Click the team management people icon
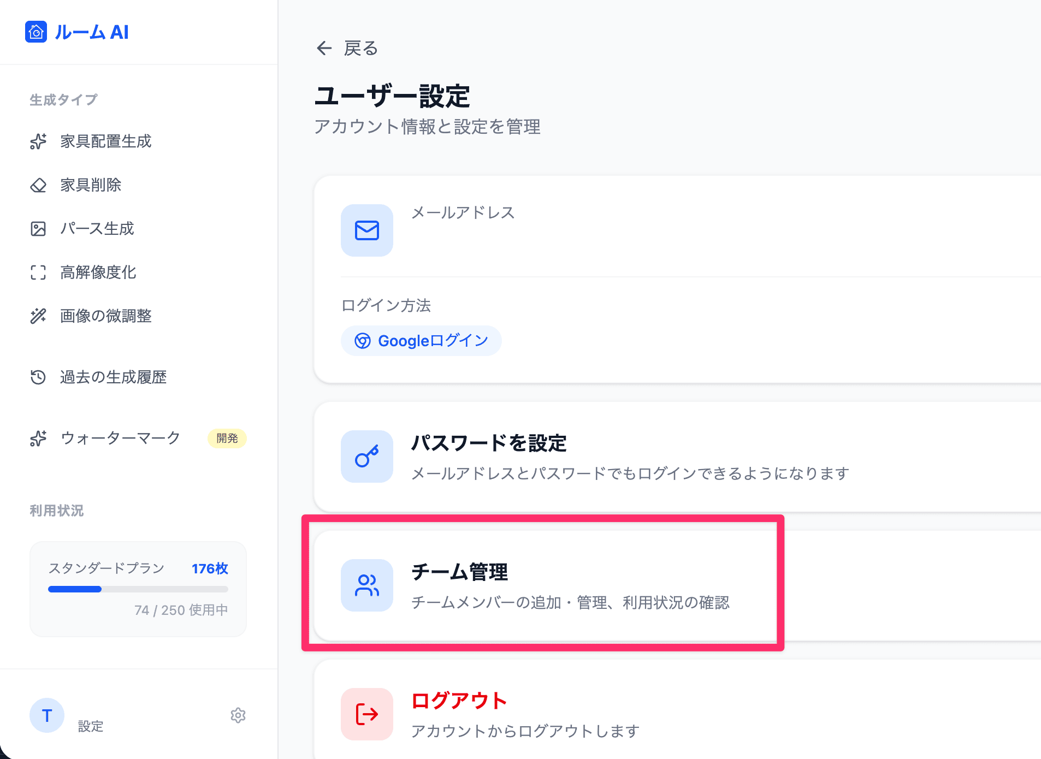This screenshot has height=759, width=1041. click(367, 585)
